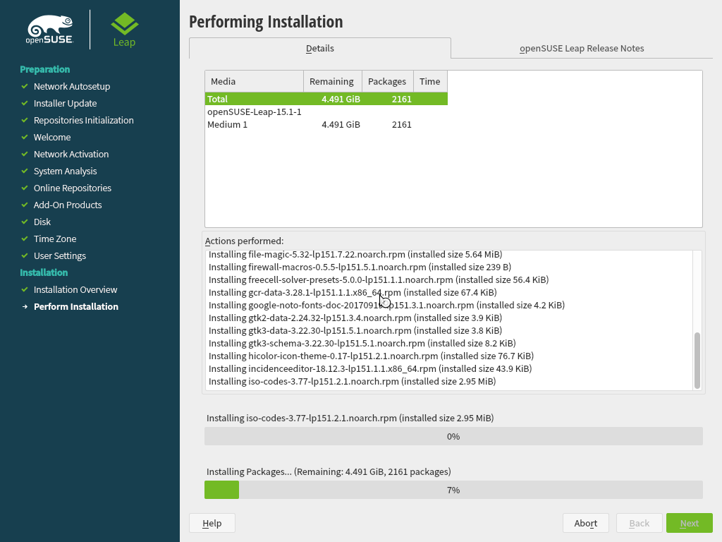722x542 pixels.
Task: Click checkmark beside Installer Update
Action: [x=25, y=103]
